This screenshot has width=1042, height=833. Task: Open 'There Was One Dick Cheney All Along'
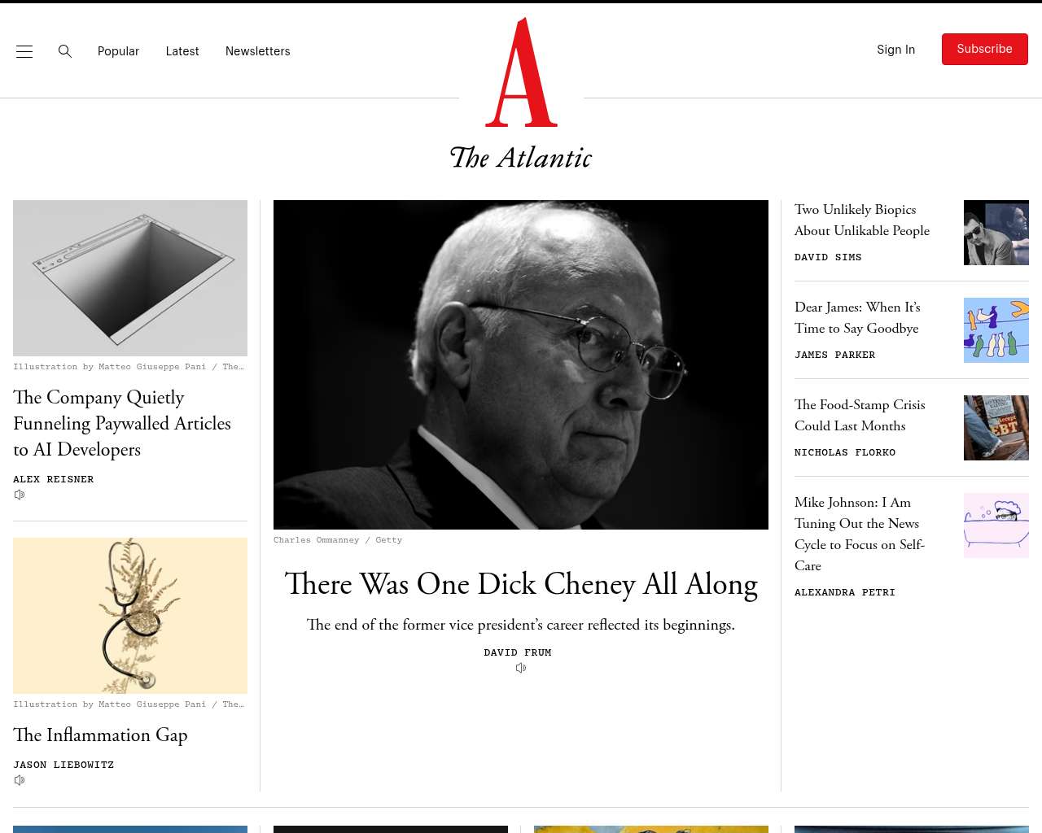point(521,584)
